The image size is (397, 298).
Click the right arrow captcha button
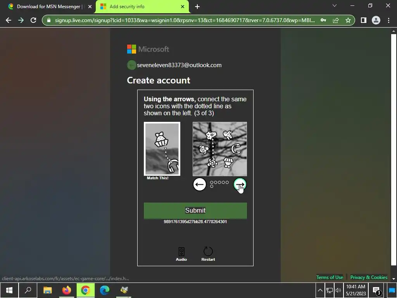click(x=240, y=184)
